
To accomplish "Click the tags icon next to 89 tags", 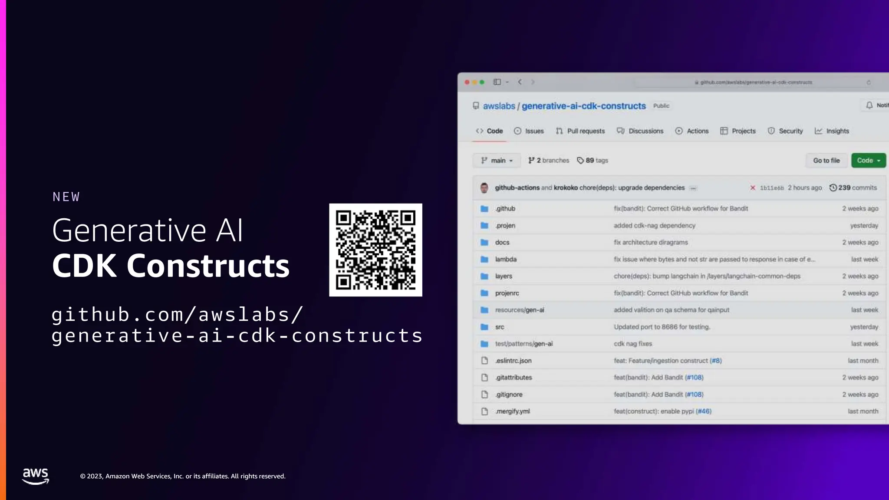I will [x=580, y=161].
